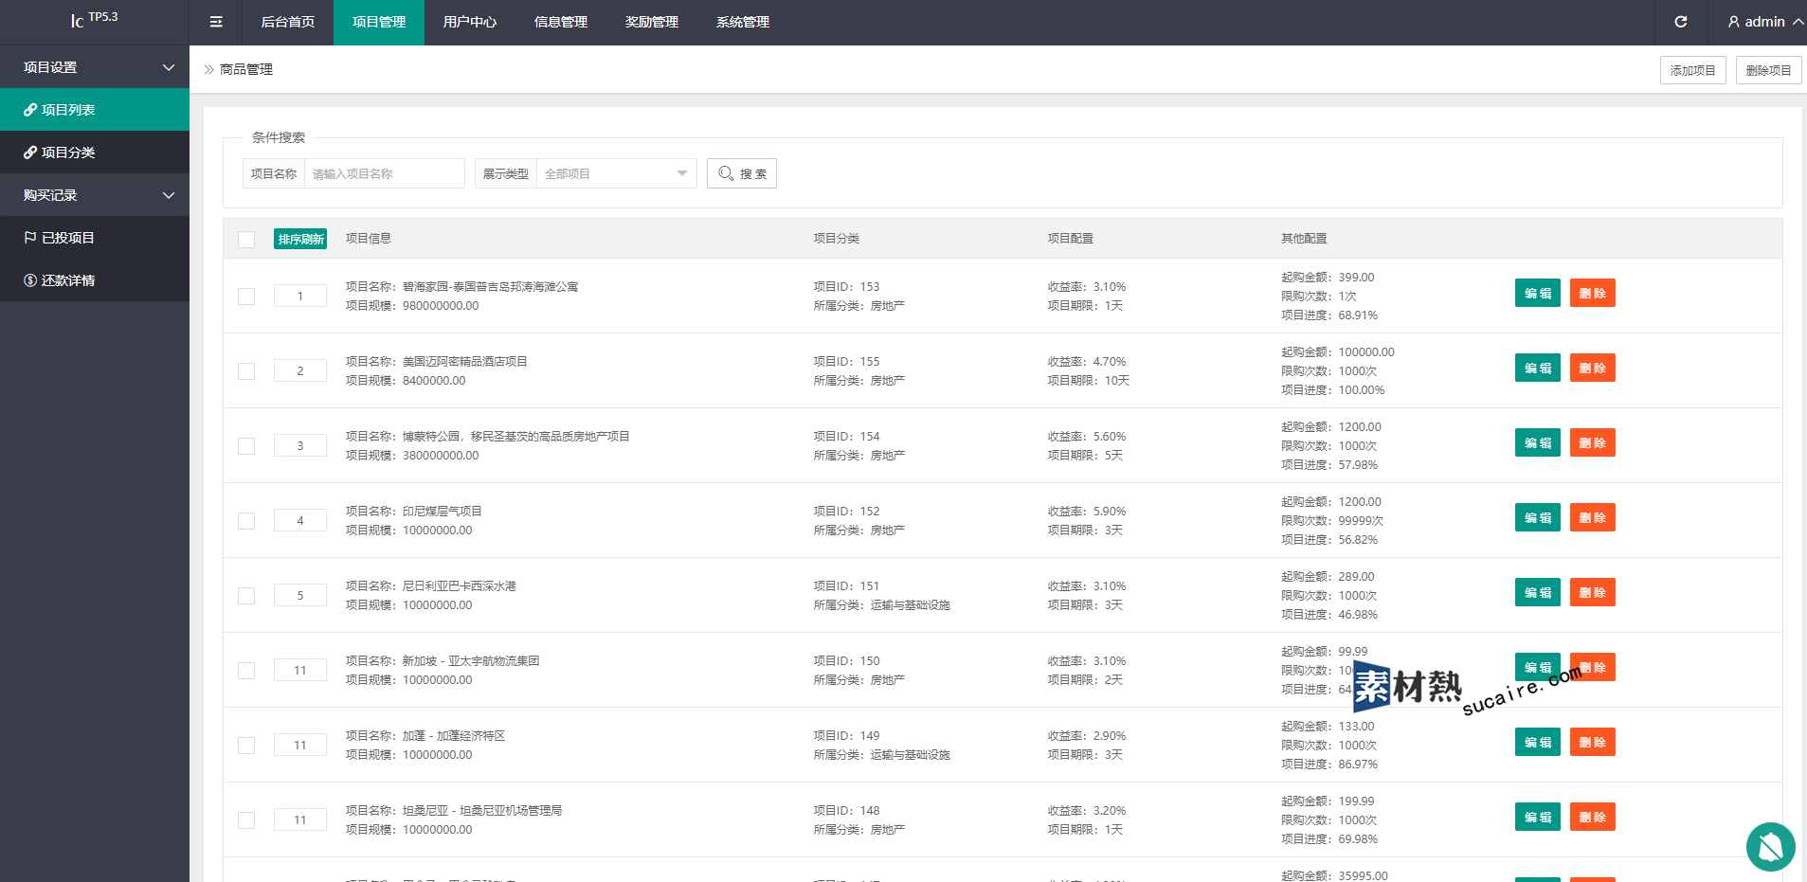Click the lc TP5.3 logo

[95, 19]
